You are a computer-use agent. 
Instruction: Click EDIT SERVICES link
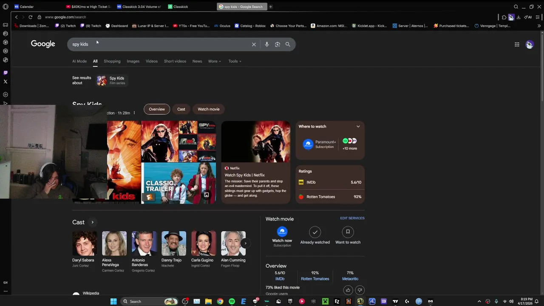pyautogui.click(x=352, y=218)
